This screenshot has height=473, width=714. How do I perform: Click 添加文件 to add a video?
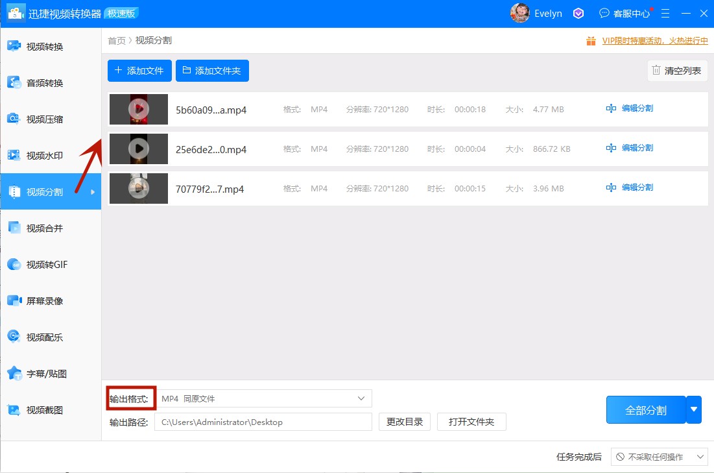click(139, 70)
